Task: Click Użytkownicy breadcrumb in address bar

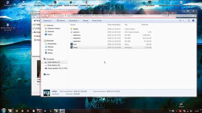Action: pos(87,16)
